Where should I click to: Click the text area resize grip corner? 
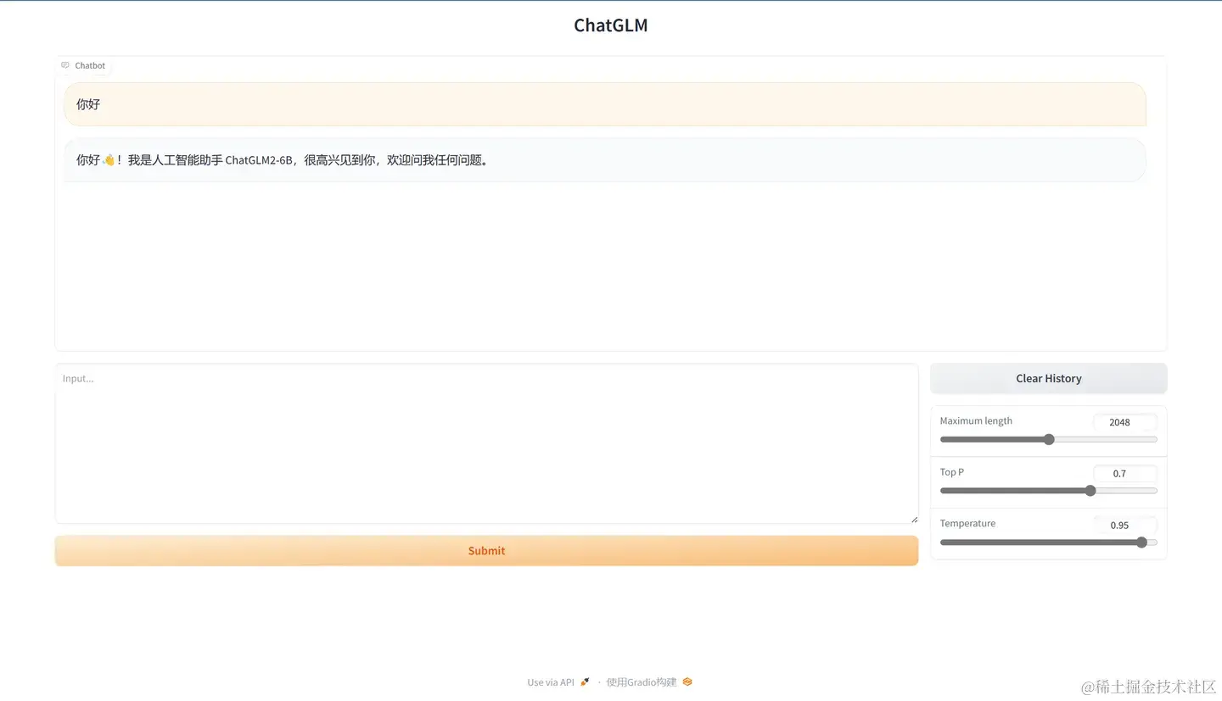[914, 519]
